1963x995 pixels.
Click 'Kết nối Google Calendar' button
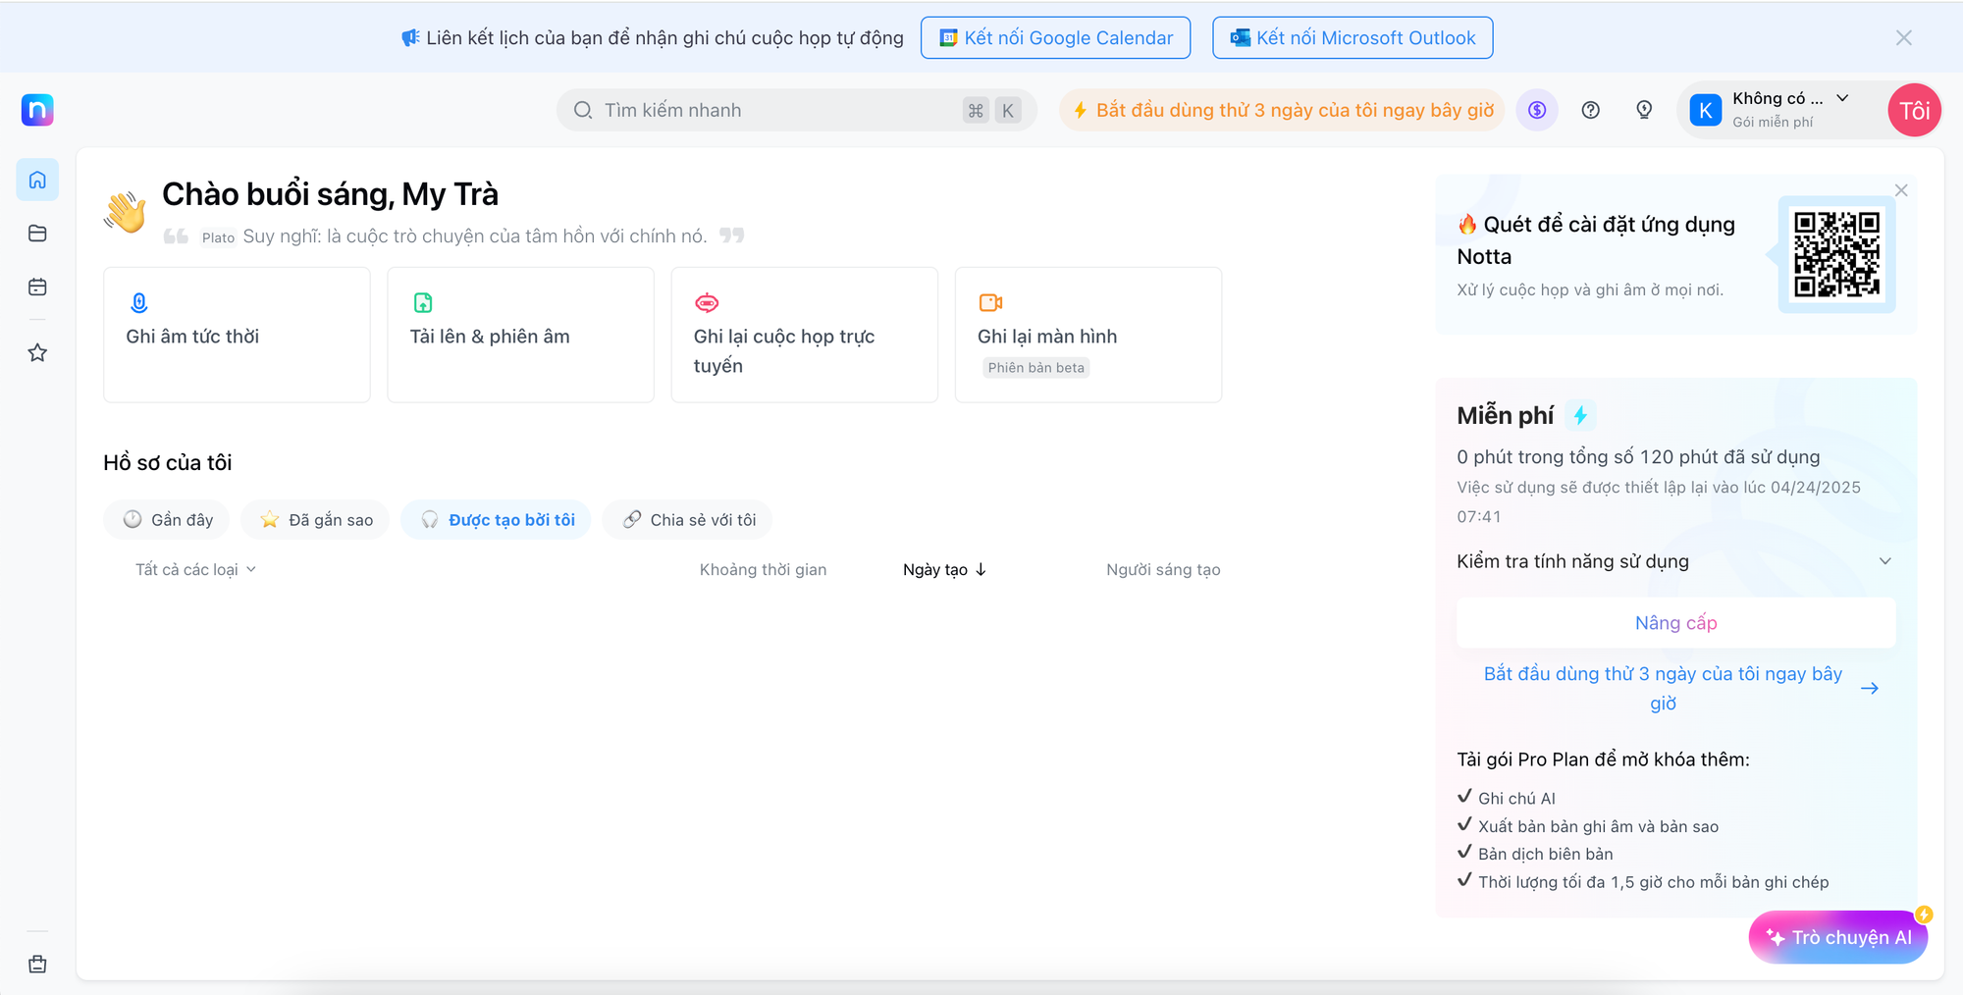coord(1055,37)
